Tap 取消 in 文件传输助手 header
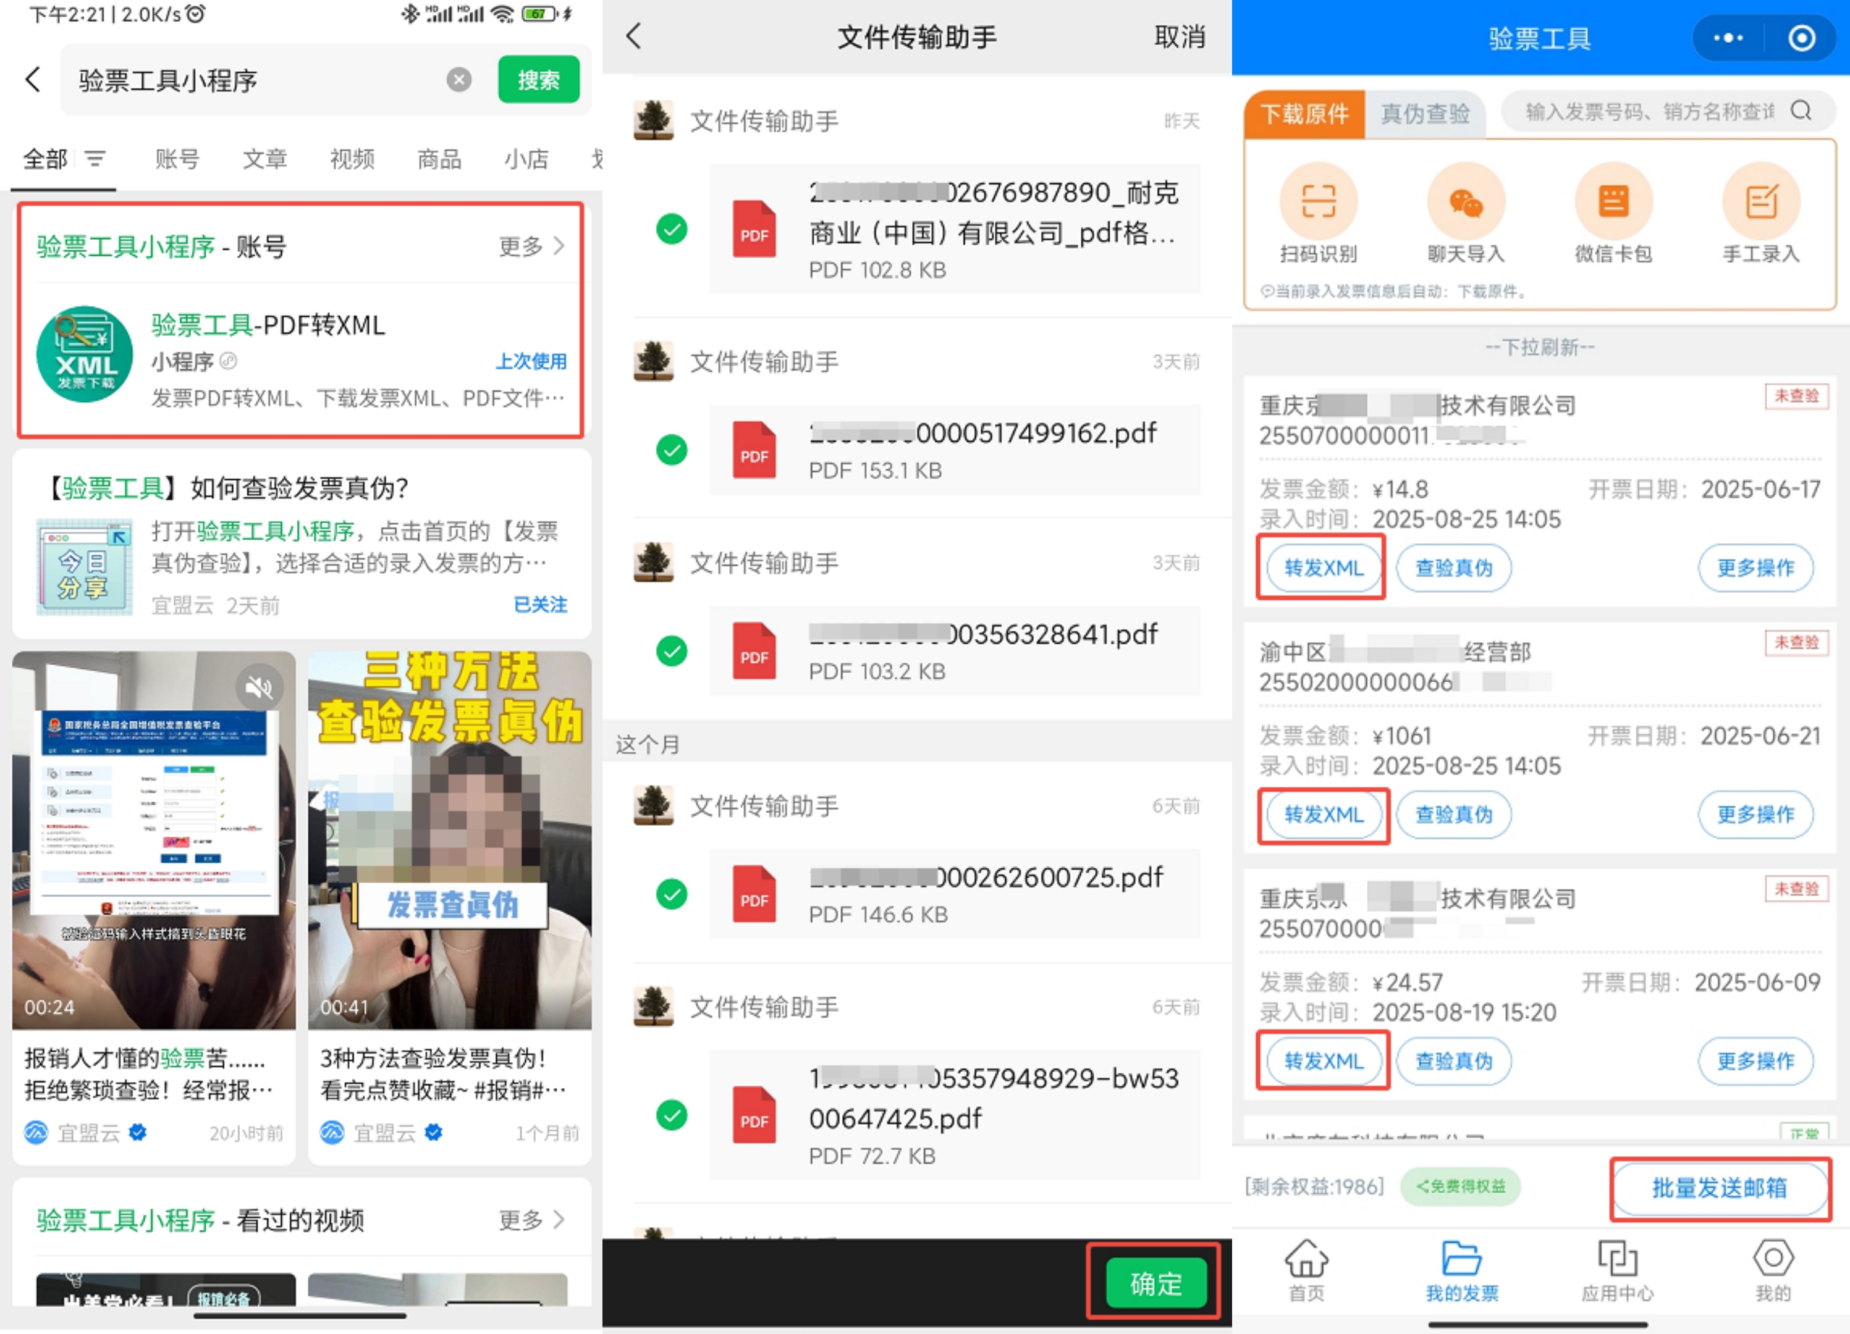 [x=1180, y=36]
